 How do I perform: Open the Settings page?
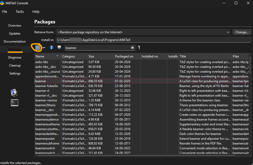click(x=15, y=73)
